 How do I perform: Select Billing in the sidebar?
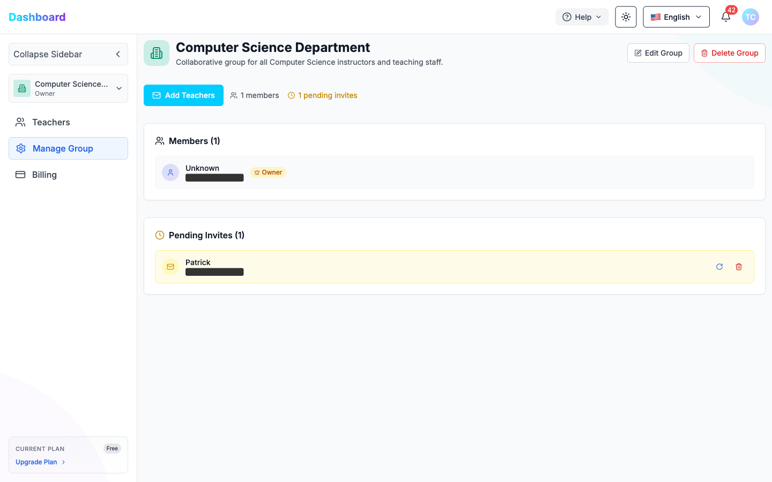[44, 174]
